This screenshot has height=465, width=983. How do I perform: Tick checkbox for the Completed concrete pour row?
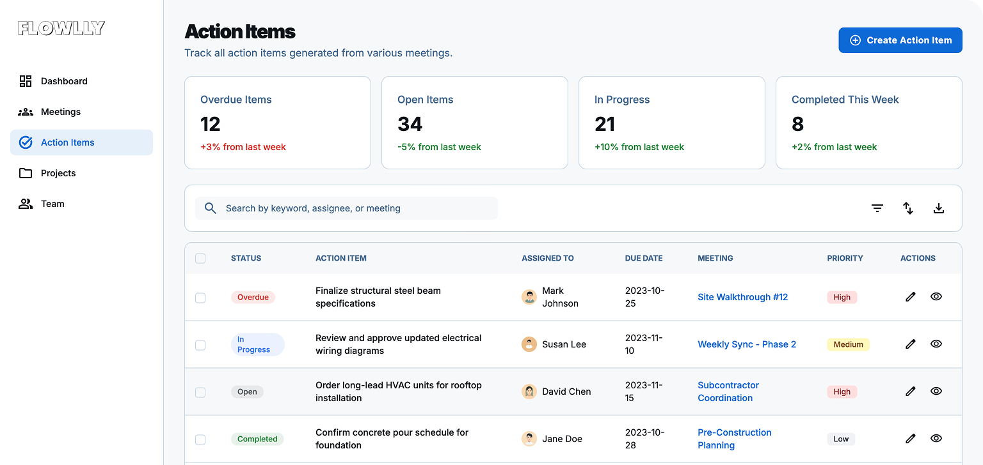[200, 439]
